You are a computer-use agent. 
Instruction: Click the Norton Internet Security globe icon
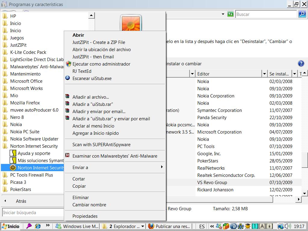click(x=13, y=168)
